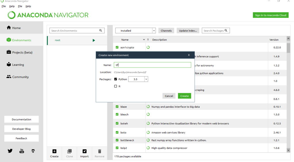
Task: Click the bottleneck package type circle icon
Action: 148,140
